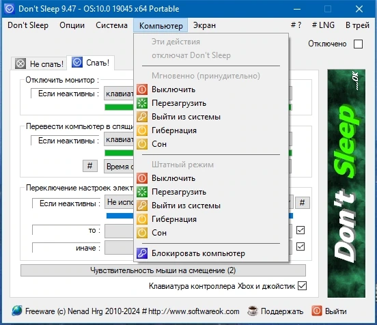Click the red power icon beside Выйти

[x=317, y=311]
